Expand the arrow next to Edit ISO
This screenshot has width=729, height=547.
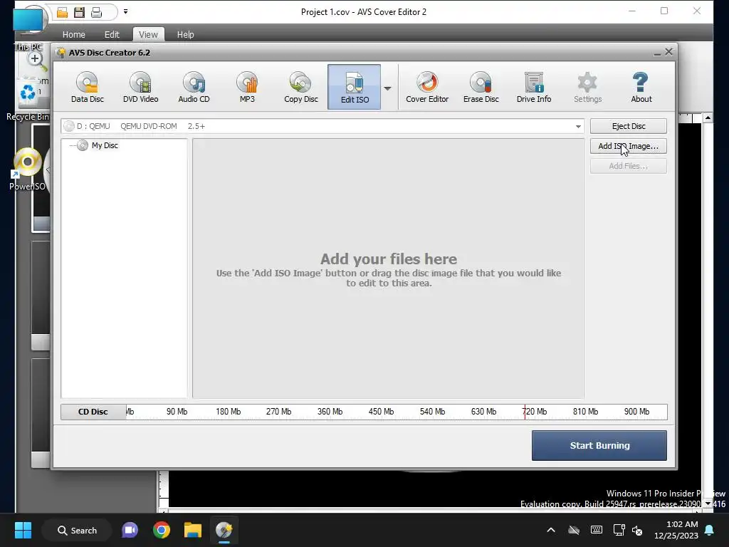(387, 88)
